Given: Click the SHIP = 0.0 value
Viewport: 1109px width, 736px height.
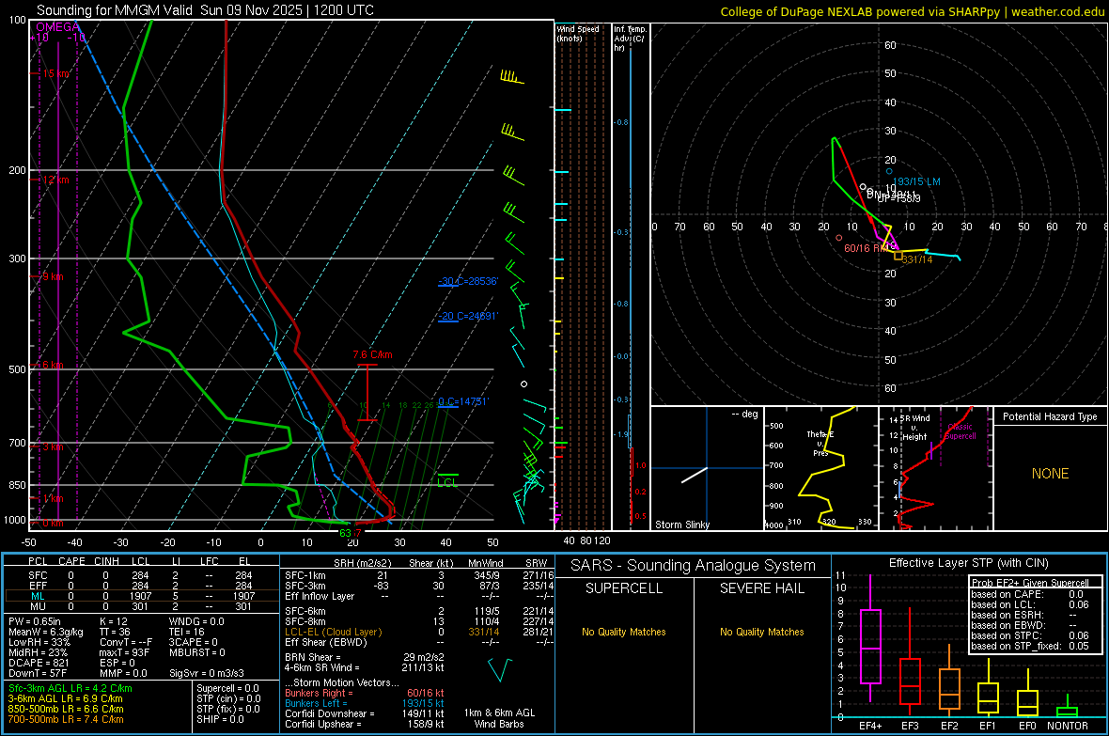Looking at the screenshot, I should (x=220, y=719).
